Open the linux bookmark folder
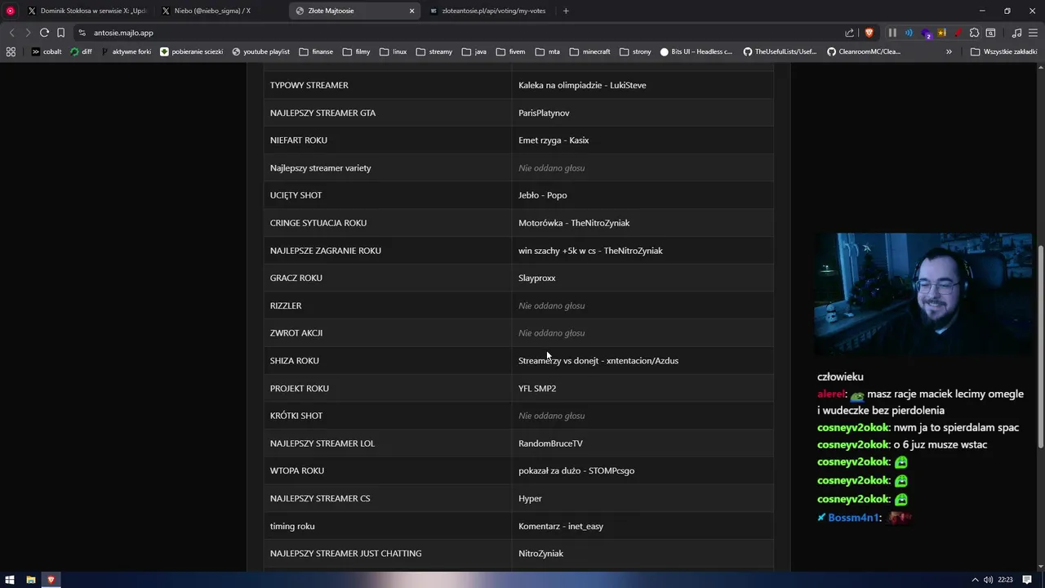Image resolution: width=1045 pixels, height=588 pixels. tap(392, 51)
